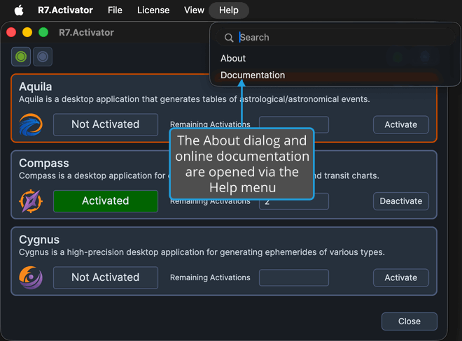Click the Close button
462x341 pixels.
click(409, 321)
